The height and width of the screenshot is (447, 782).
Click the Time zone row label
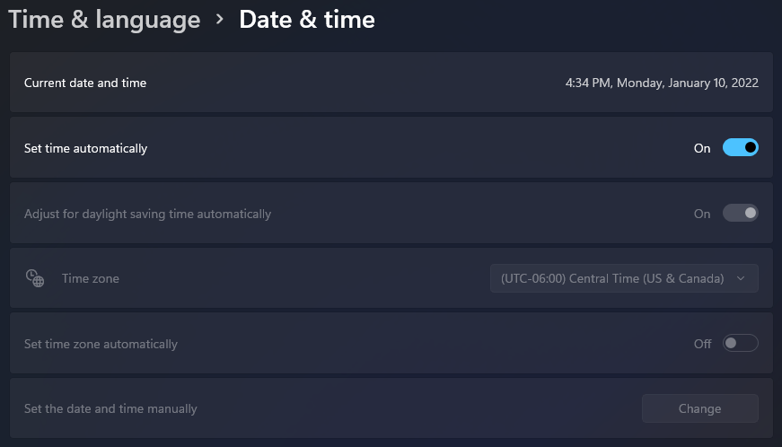pyautogui.click(x=91, y=278)
